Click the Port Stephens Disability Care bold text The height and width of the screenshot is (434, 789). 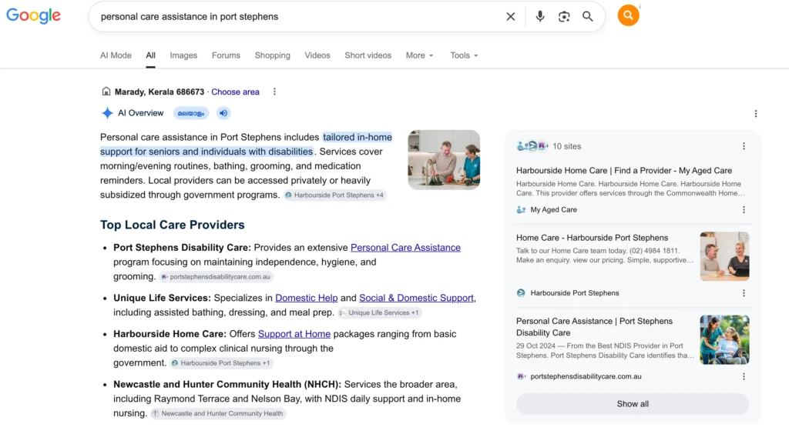[182, 248]
